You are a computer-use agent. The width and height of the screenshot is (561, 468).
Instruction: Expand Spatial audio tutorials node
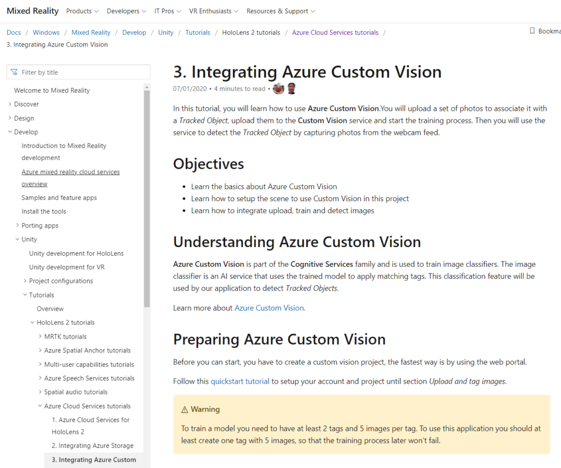(x=39, y=392)
